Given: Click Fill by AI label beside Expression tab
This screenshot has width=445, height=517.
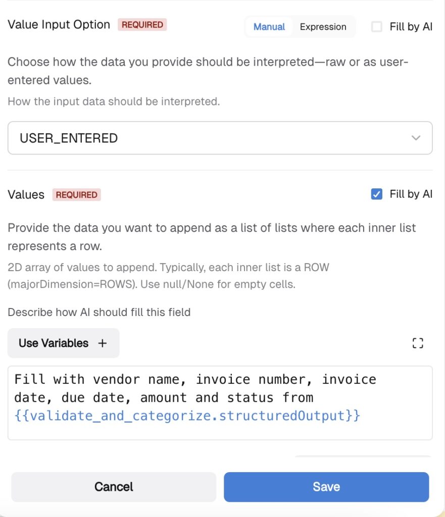Looking at the screenshot, I should pyautogui.click(x=411, y=26).
